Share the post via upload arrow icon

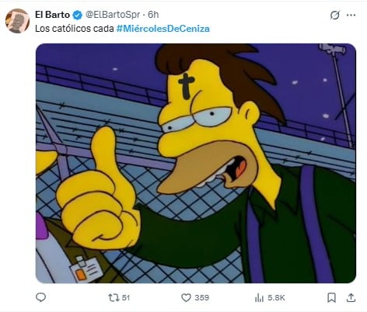pyautogui.click(x=351, y=297)
